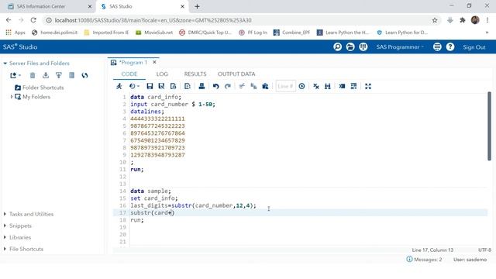Click the Copy toolbar icon
Image resolution: width=496 pixels, height=279 pixels.
coord(253,86)
